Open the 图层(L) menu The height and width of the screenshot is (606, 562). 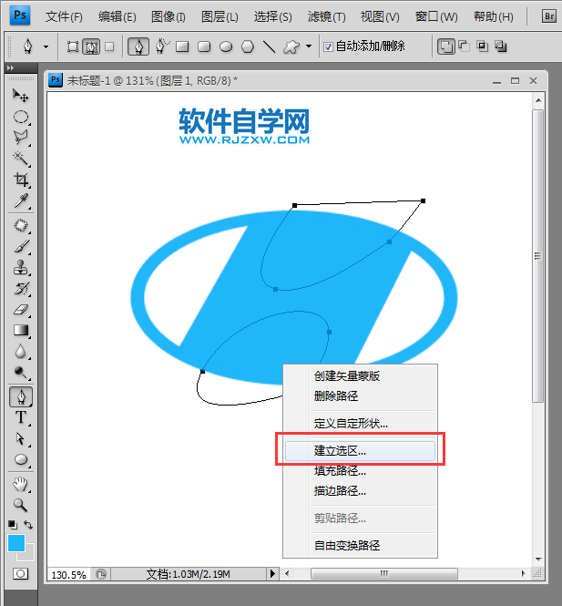[220, 16]
